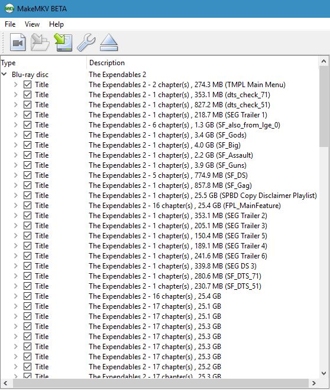Open video files with the camera icon

pos(18,43)
